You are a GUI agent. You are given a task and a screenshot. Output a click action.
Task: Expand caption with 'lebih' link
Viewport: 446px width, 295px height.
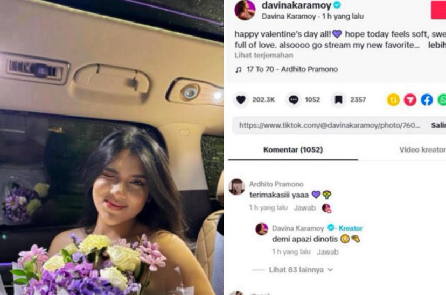(437, 45)
